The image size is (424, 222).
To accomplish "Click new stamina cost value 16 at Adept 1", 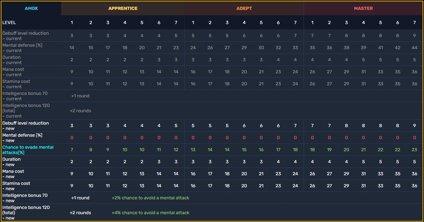I will (x=193, y=186).
